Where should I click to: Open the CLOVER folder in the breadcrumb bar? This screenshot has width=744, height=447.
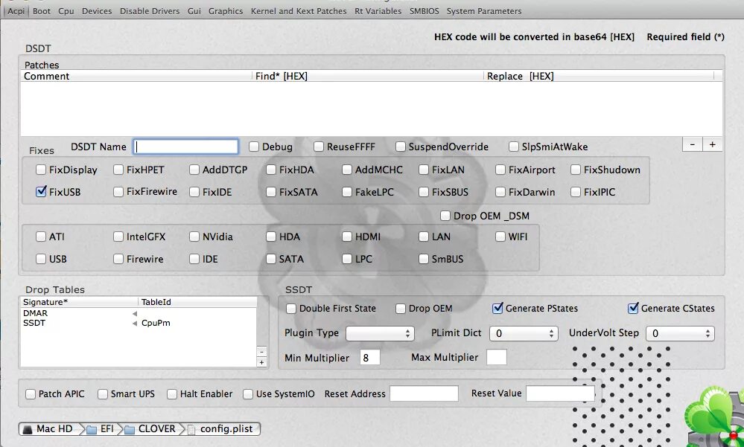coord(152,428)
